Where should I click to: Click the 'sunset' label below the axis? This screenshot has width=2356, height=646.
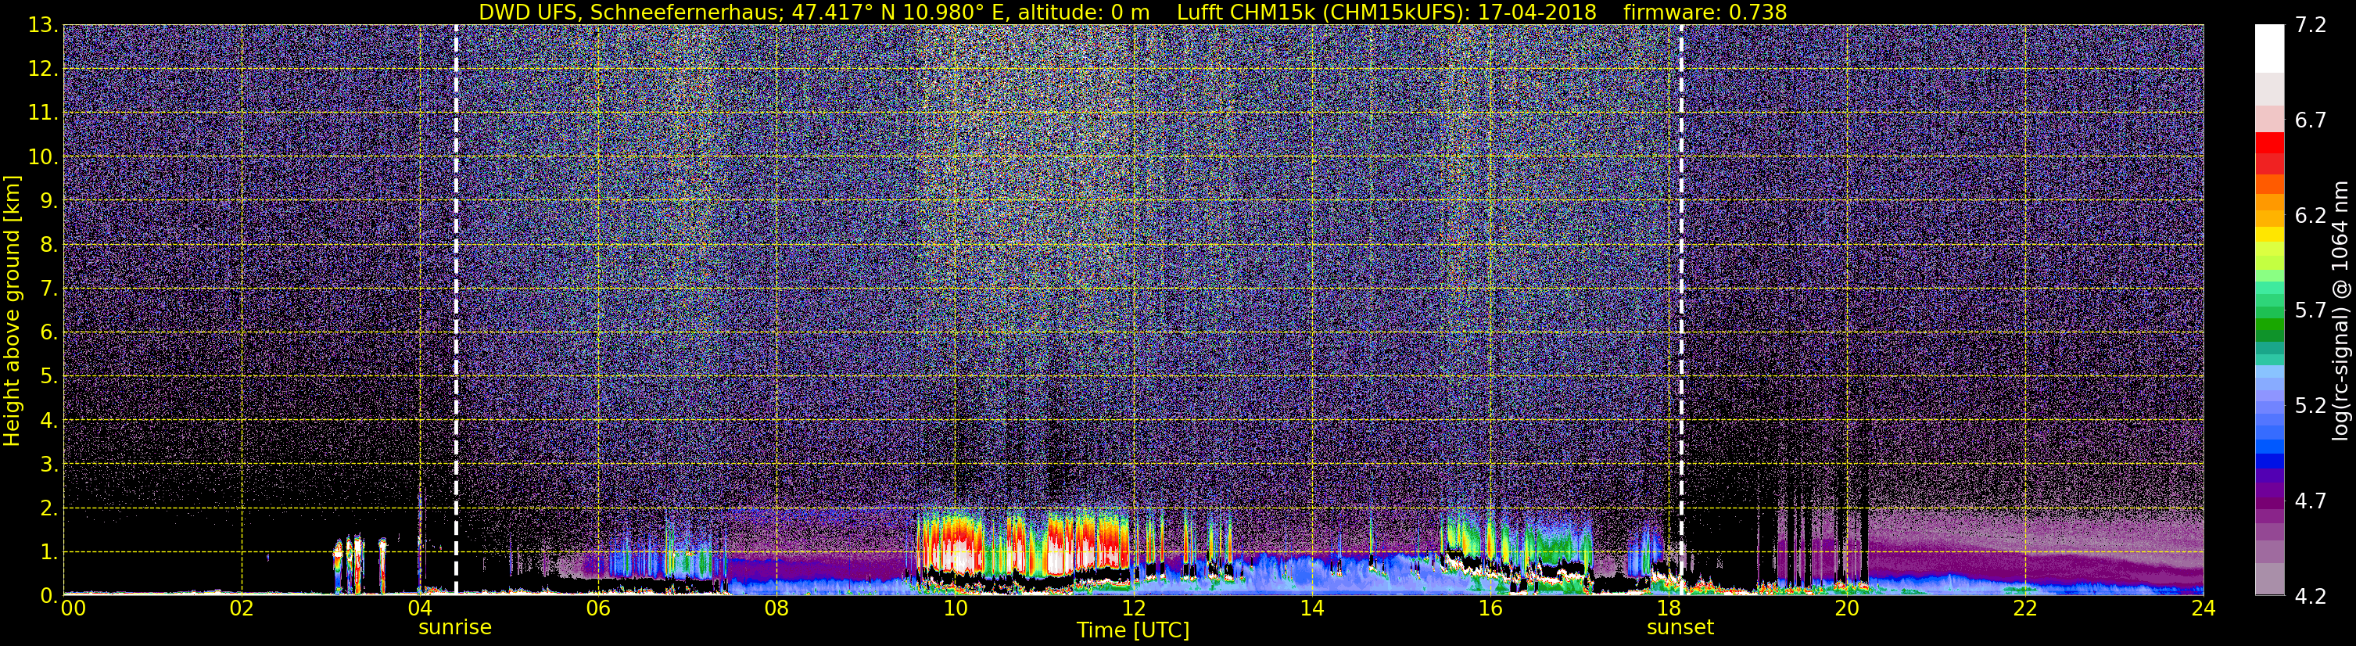point(1680,628)
